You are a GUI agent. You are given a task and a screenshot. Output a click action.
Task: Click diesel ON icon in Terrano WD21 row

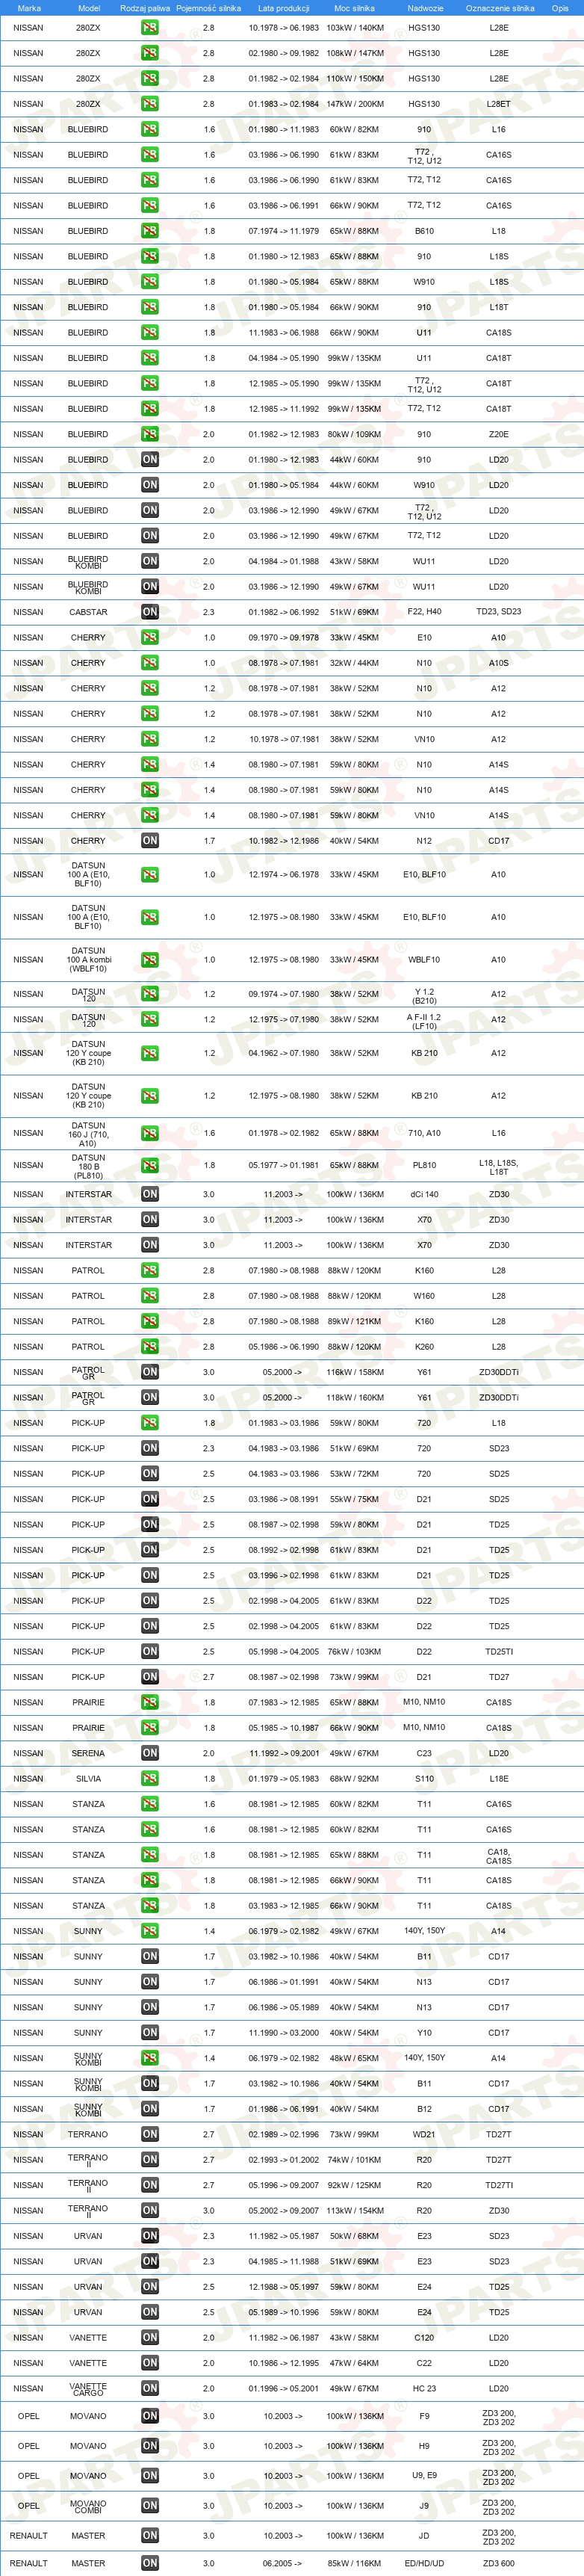coord(149,2134)
